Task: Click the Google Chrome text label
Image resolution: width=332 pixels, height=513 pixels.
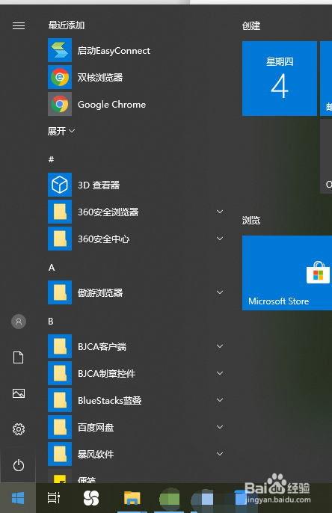Action: [111, 105]
